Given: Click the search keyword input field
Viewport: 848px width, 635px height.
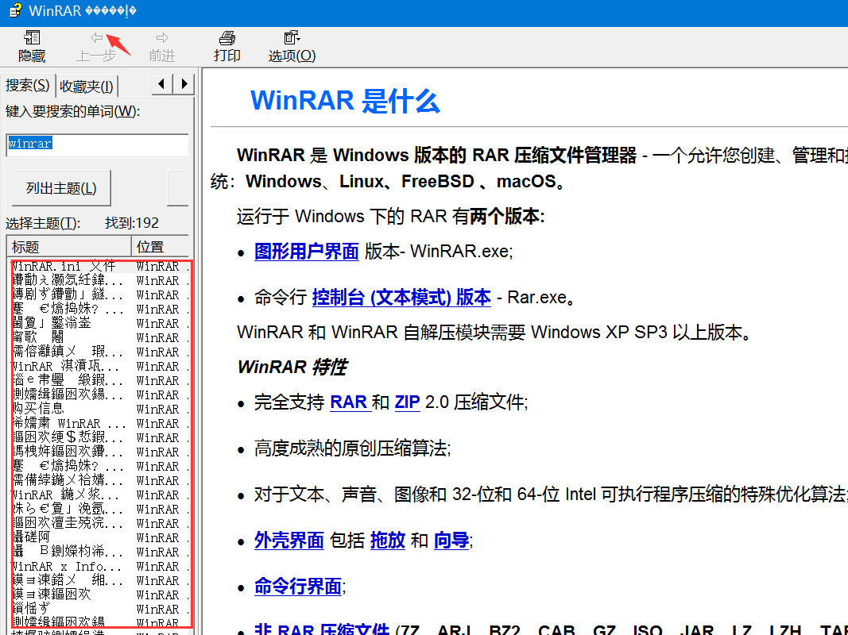Looking at the screenshot, I should [x=97, y=145].
